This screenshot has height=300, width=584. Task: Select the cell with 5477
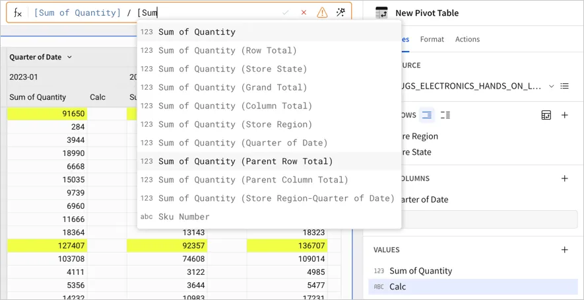(x=287, y=285)
